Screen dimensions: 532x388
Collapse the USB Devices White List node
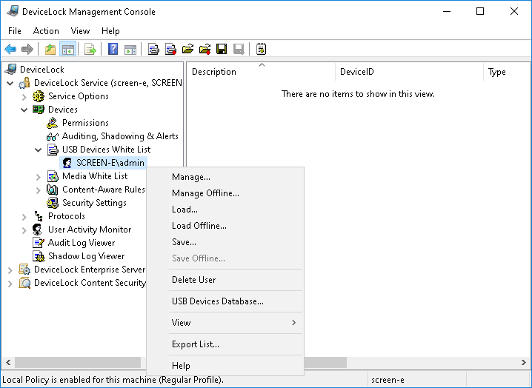39,150
